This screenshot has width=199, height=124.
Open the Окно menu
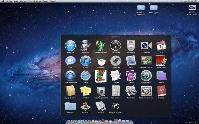coord(45,1)
